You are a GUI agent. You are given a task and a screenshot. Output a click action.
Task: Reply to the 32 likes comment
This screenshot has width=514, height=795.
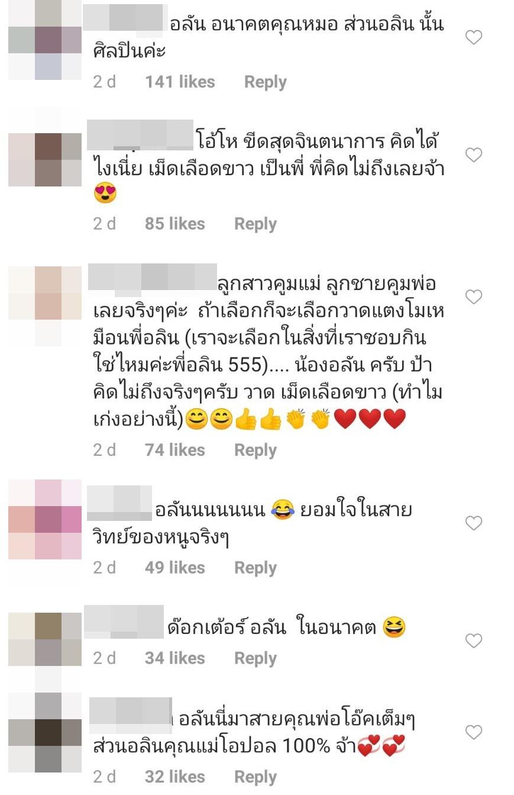point(256,777)
